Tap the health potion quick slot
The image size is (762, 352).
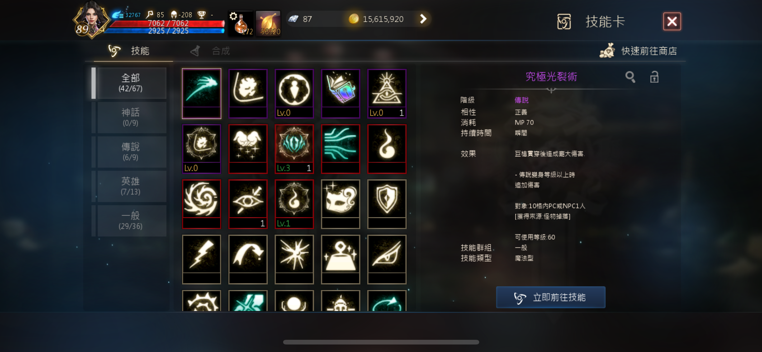(x=241, y=24)
